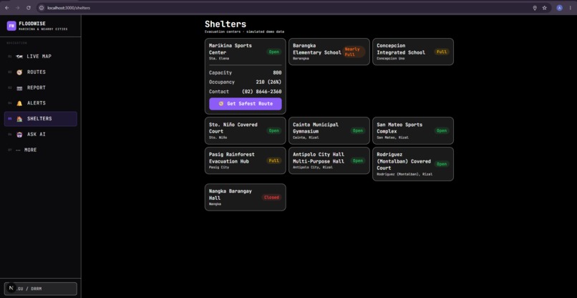
Task: Click the Ask AI robot icon
Action: tap(19, 135)
